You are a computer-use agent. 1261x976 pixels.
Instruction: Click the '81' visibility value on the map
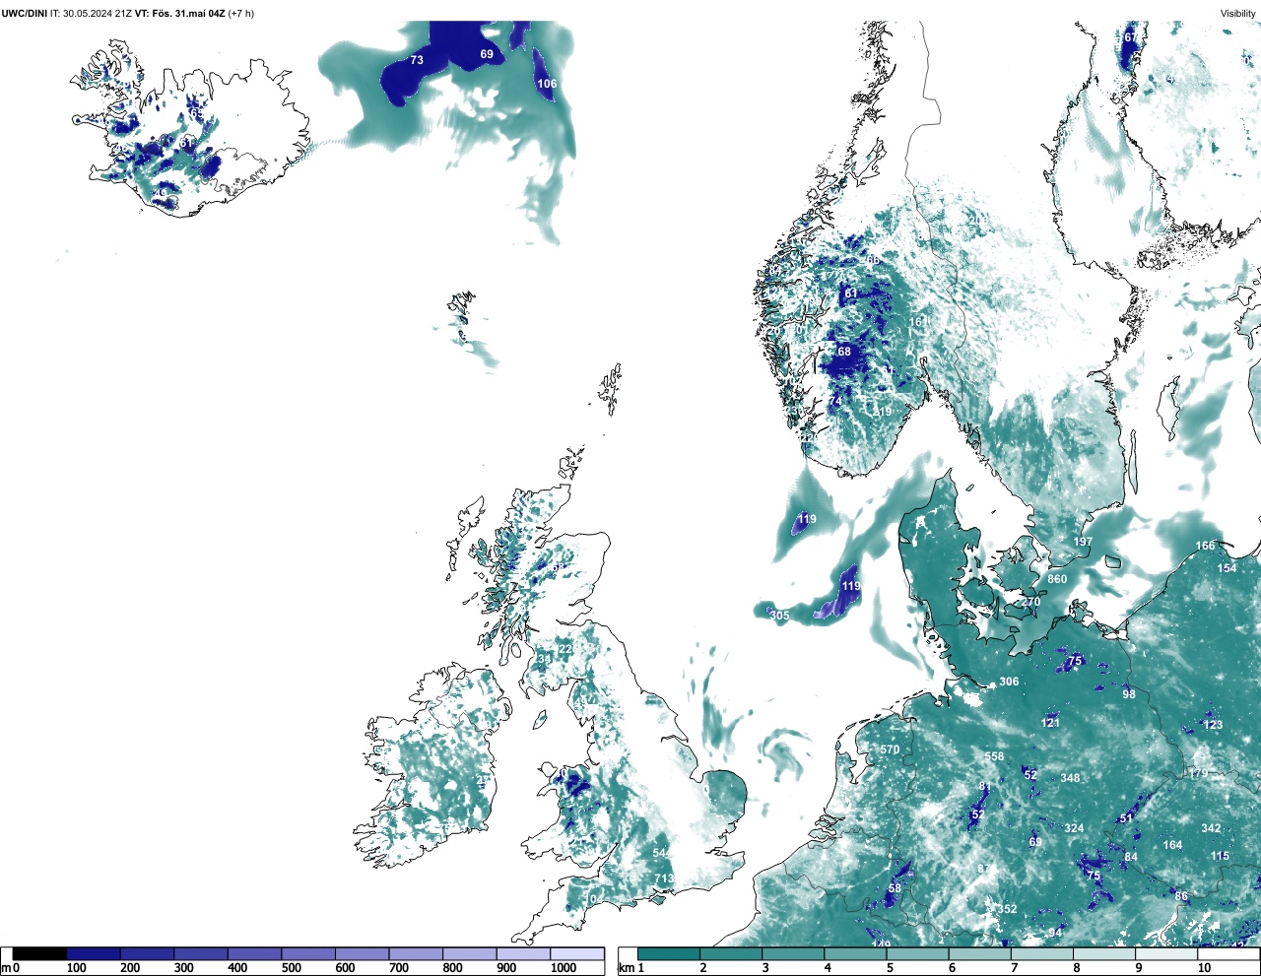click(x=985, y=786)
